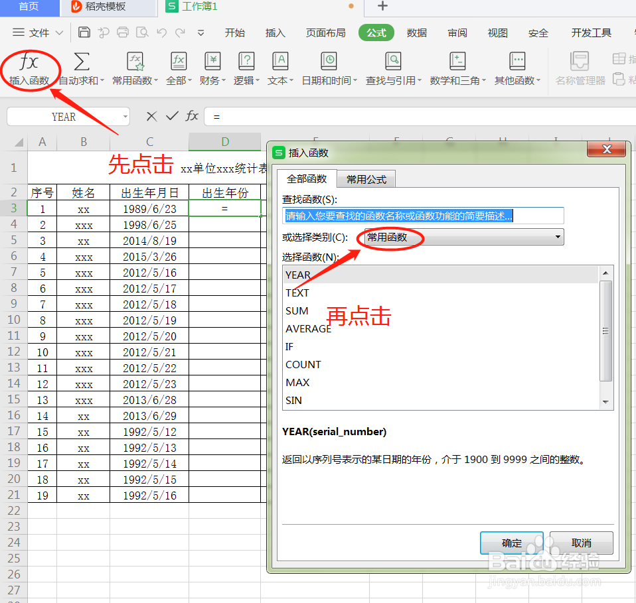Viewport: 636px width, 603px height.
Task: Click the 取消 cancel button
Action: [581, 543]
